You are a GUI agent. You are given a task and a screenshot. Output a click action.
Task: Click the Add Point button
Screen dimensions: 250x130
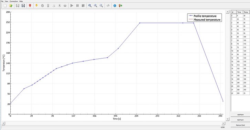[x=240, y=115]
